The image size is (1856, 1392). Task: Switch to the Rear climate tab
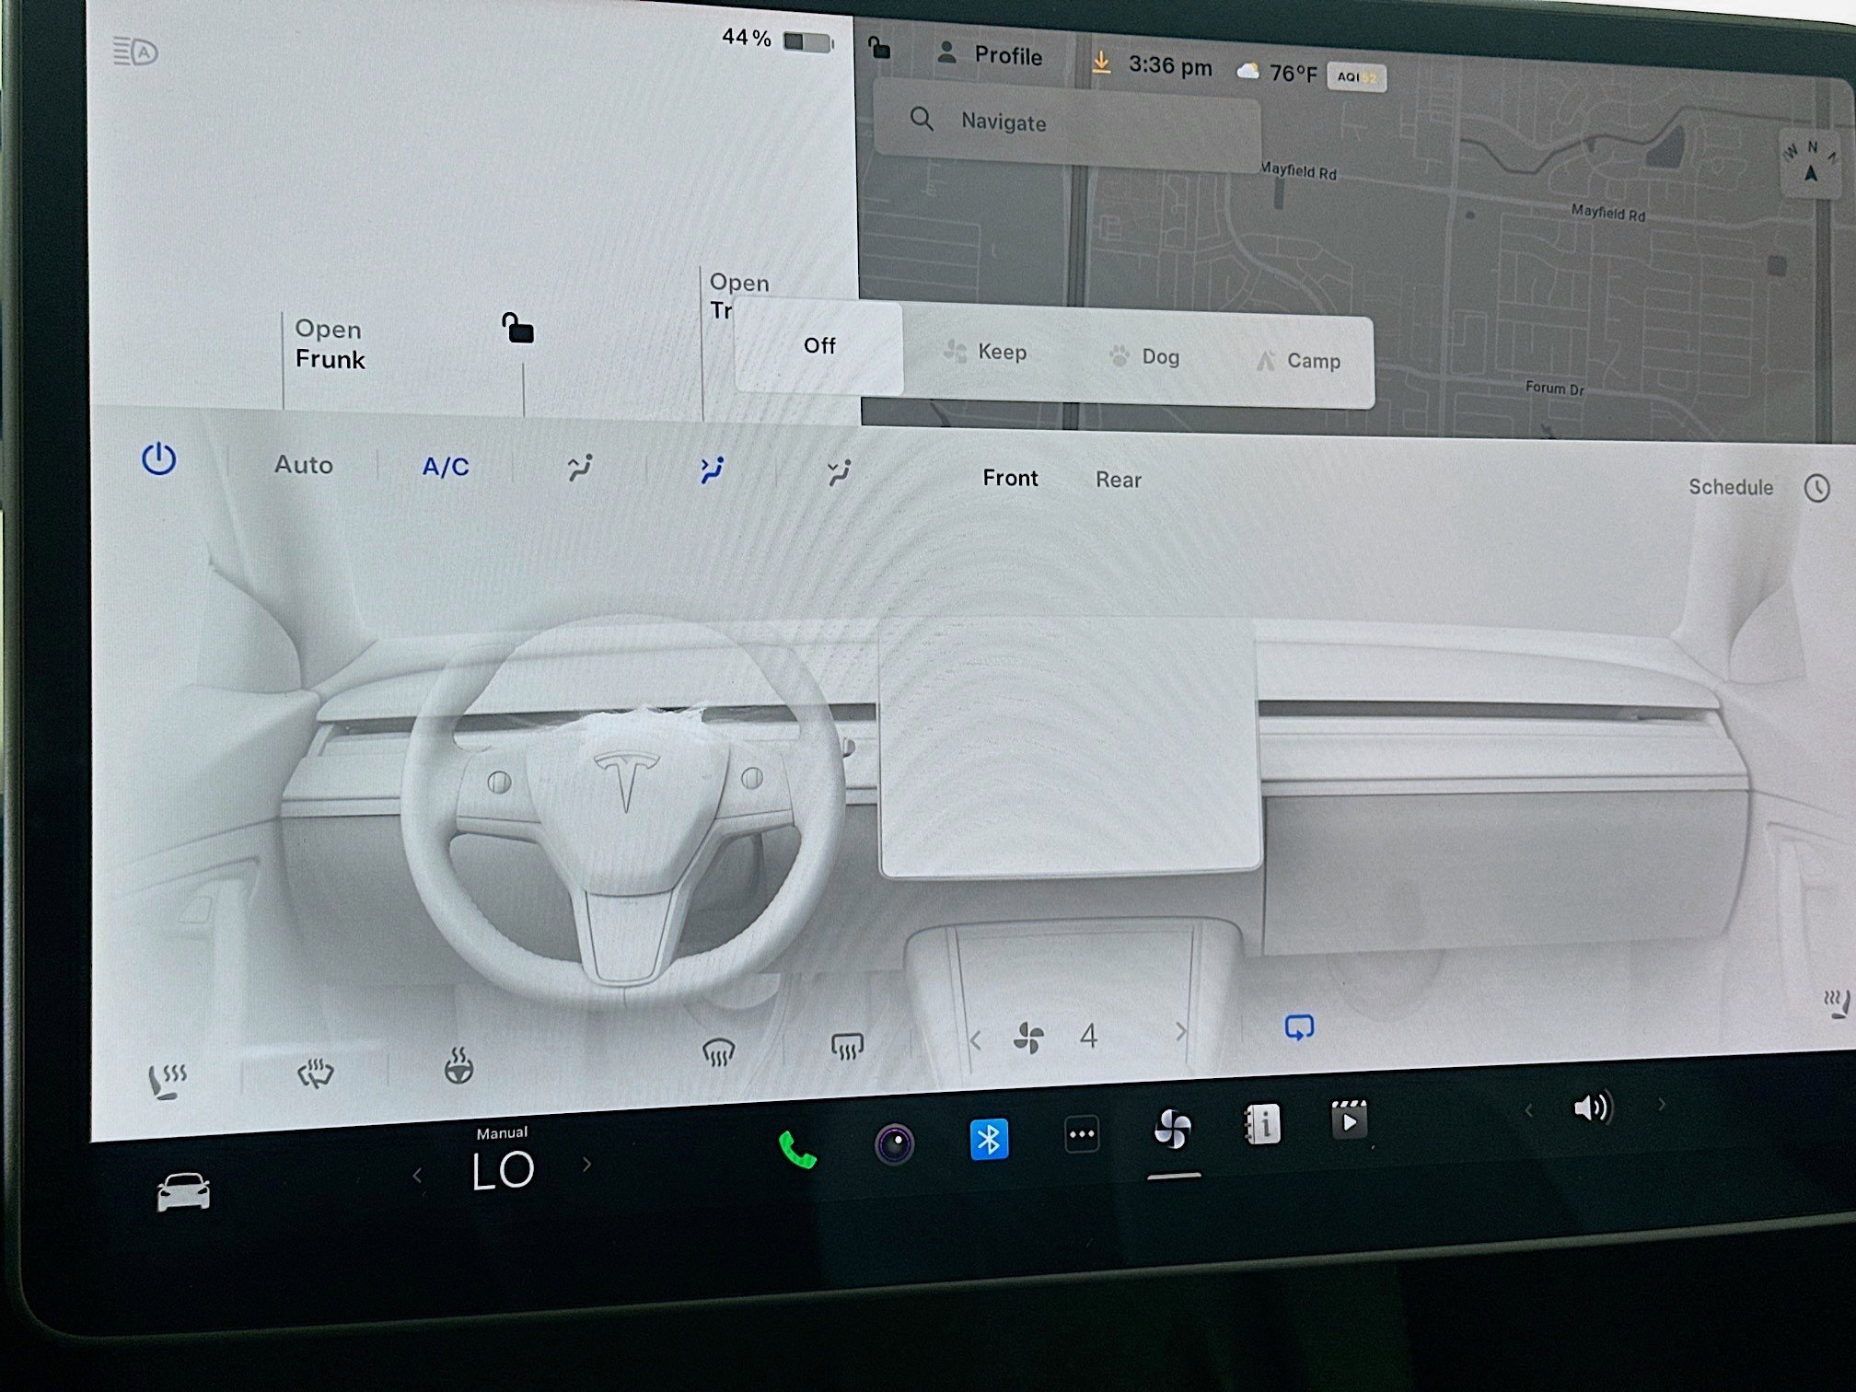1117,479
